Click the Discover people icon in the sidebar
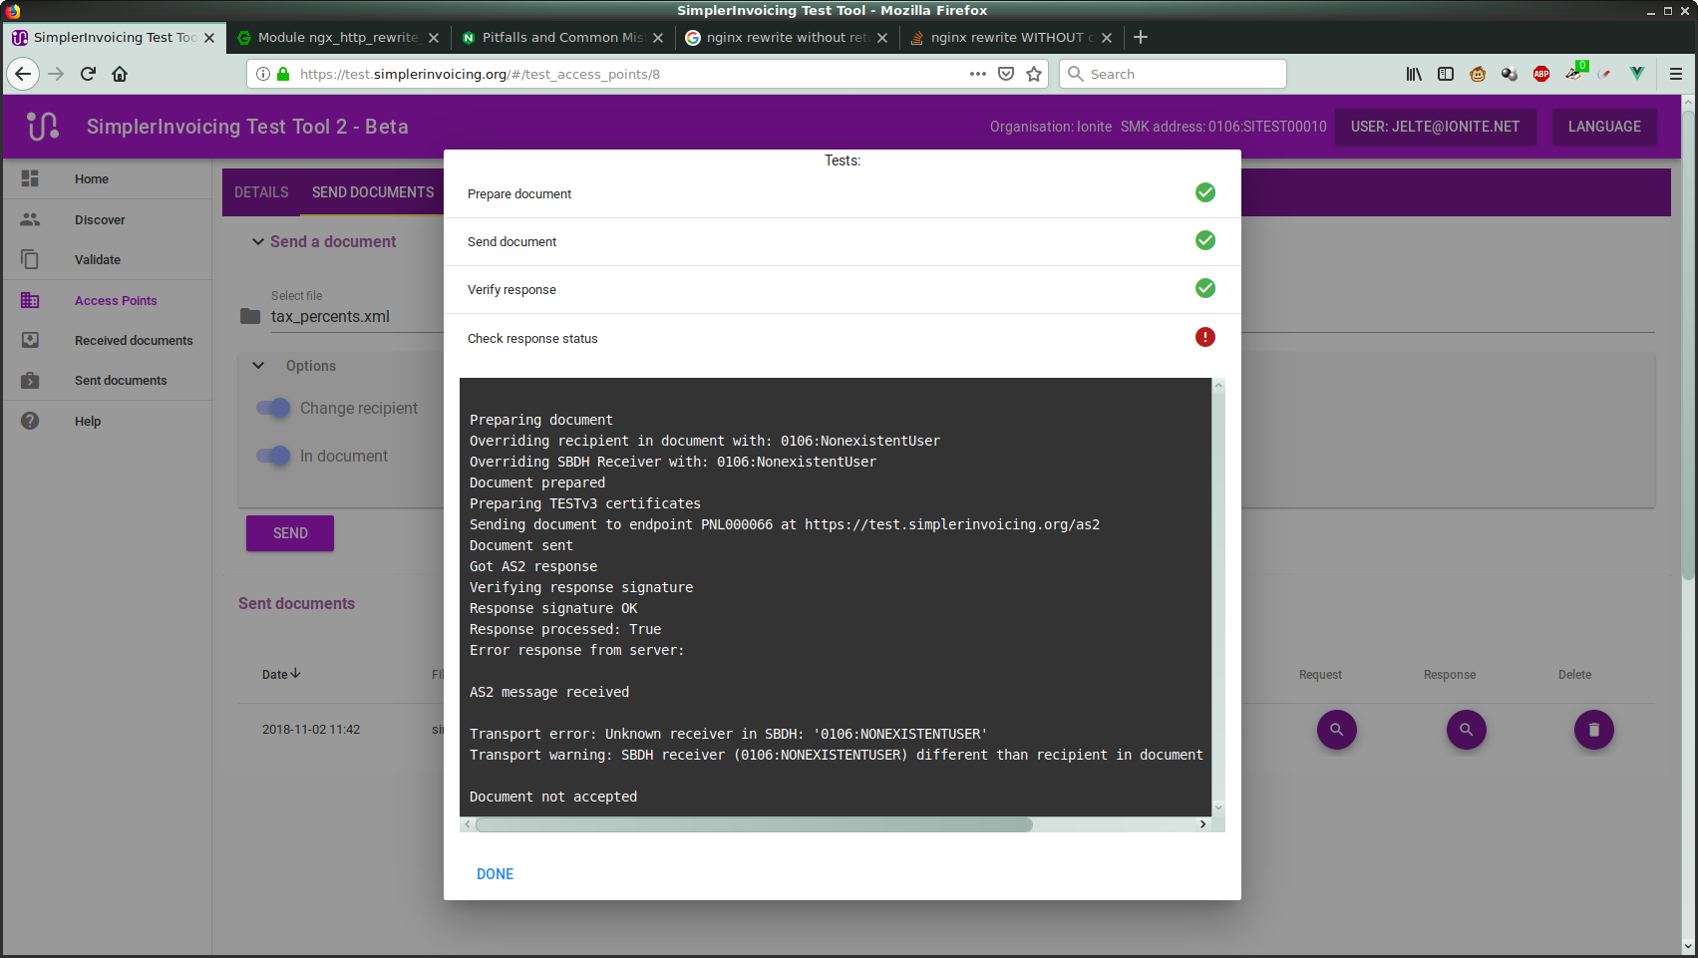Image resolution: width=1698 pixels, height=958 pixels. 30,219
